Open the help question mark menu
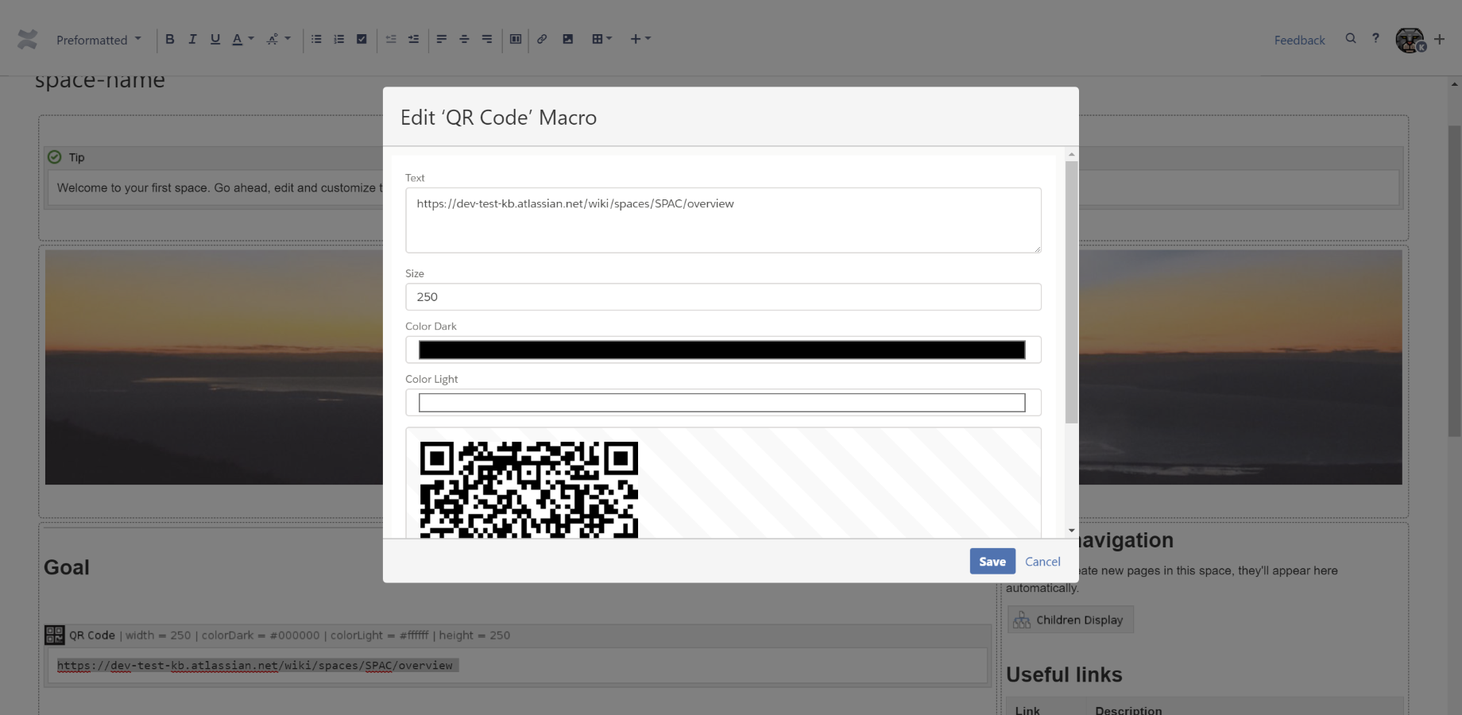1462x715 pixels. (1375, 38)
